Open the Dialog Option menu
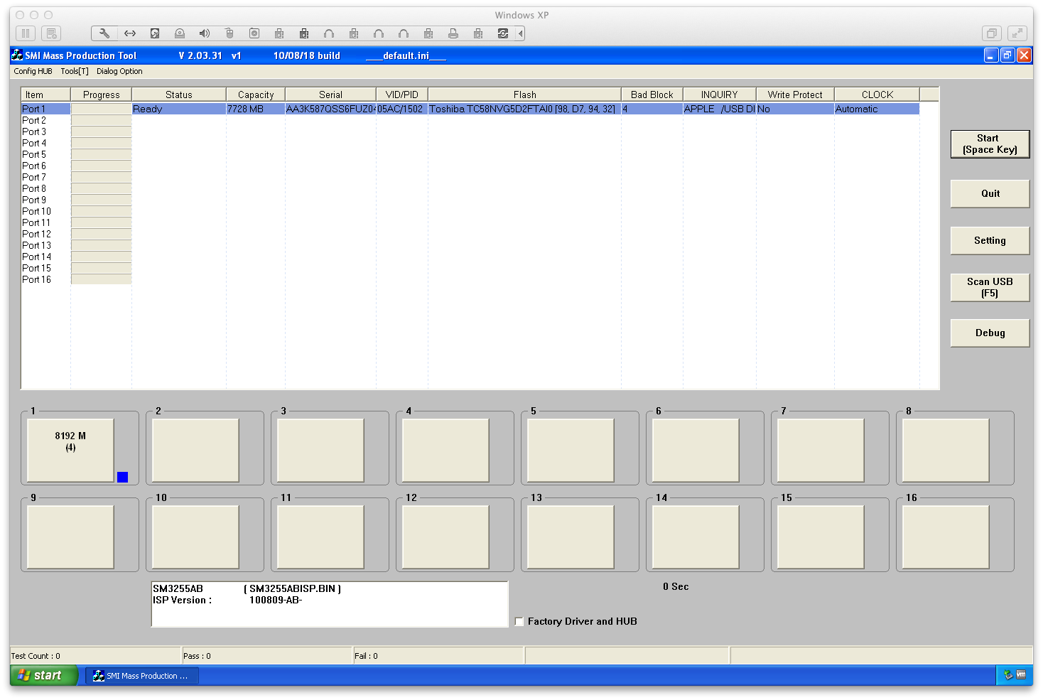Screen dimensions: 1043x700 coord(119,71)
